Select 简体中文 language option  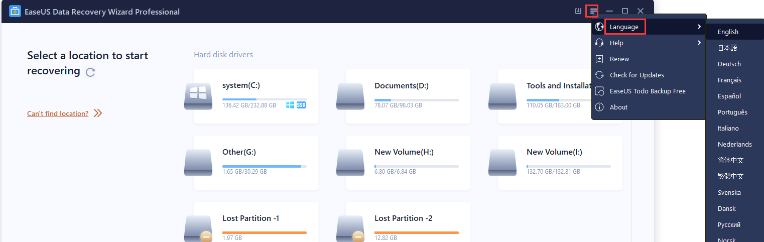(735, 160)
